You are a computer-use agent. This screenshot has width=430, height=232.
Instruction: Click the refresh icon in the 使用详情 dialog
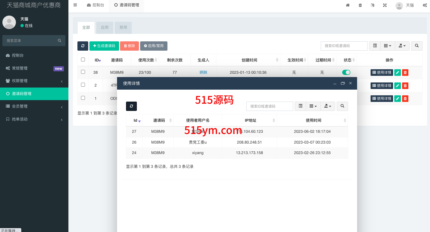131,106
